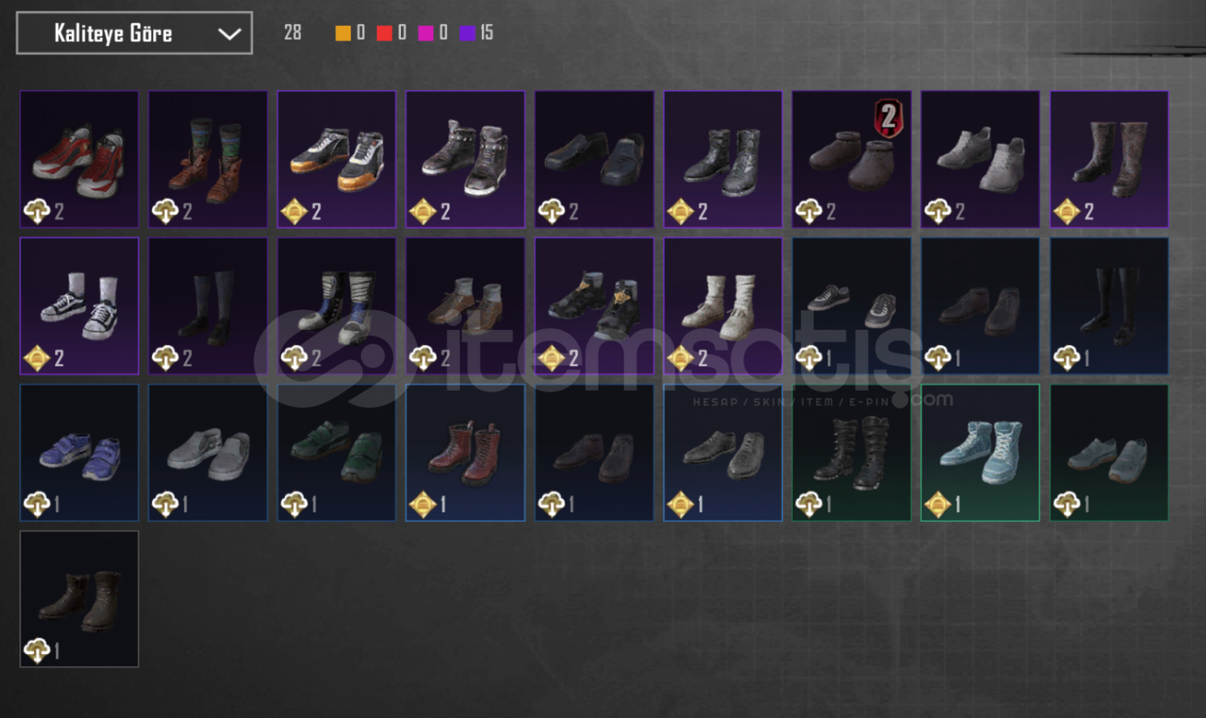Screen dimensions: 1206x718
Task: Choose the red-brown lace-up boots
Action: (465, 452)
